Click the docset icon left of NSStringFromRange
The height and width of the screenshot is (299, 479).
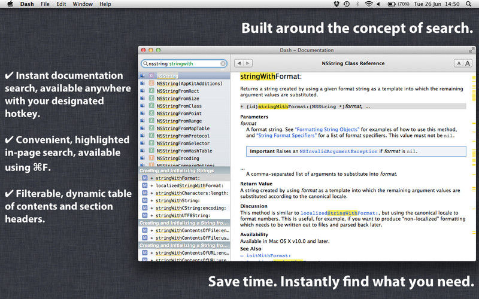click(143, 121)
